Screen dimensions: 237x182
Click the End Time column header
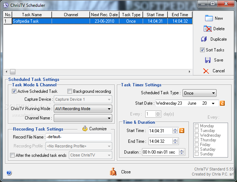coord(180,15)
